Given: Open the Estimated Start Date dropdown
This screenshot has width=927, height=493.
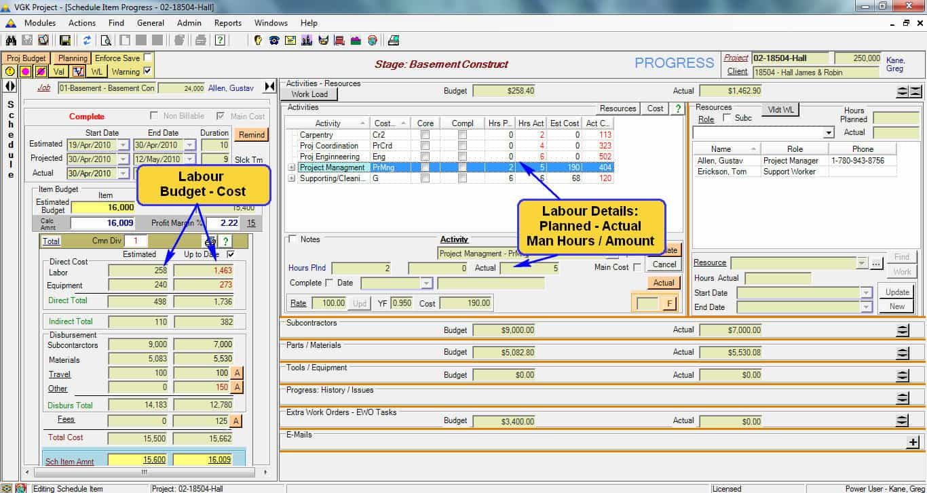Looking at the screenshot, I should click(x=123, y=144).
